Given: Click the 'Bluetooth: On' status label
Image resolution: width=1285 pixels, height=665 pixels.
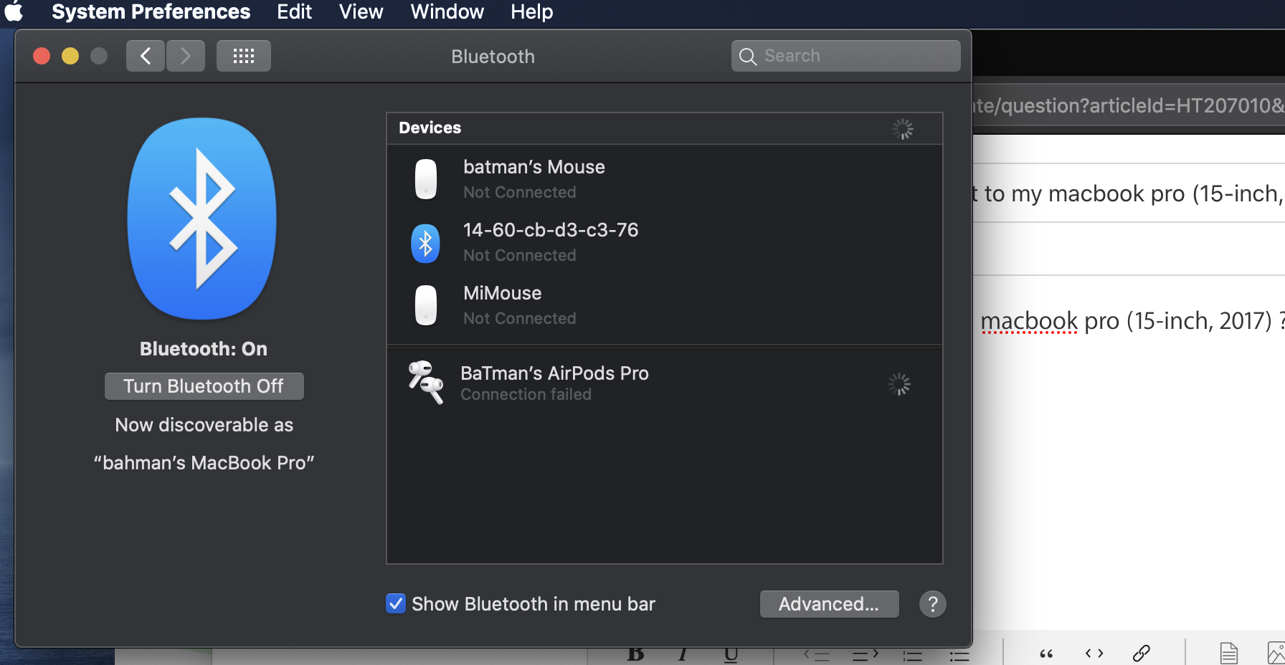Looking at the screenshot, I should [x=204, y=349].
